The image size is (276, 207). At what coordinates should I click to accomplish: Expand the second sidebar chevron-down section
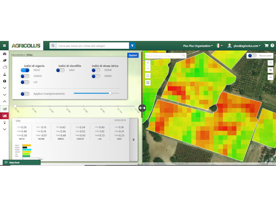5,95
